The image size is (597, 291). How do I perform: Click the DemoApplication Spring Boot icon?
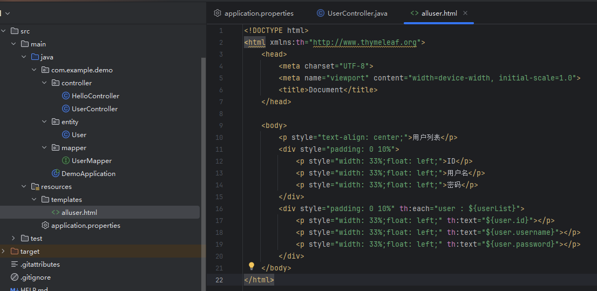[56, 173]
